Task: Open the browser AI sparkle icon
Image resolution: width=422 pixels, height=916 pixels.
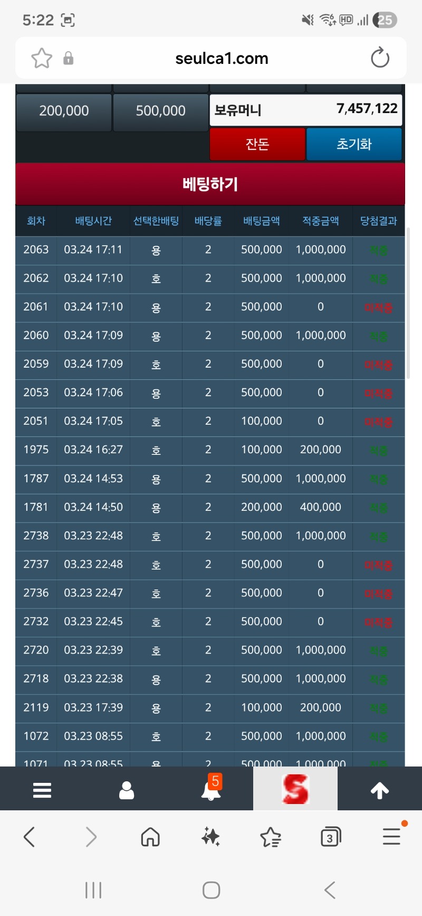Action: pyautogui.click(x=210, y=837)
